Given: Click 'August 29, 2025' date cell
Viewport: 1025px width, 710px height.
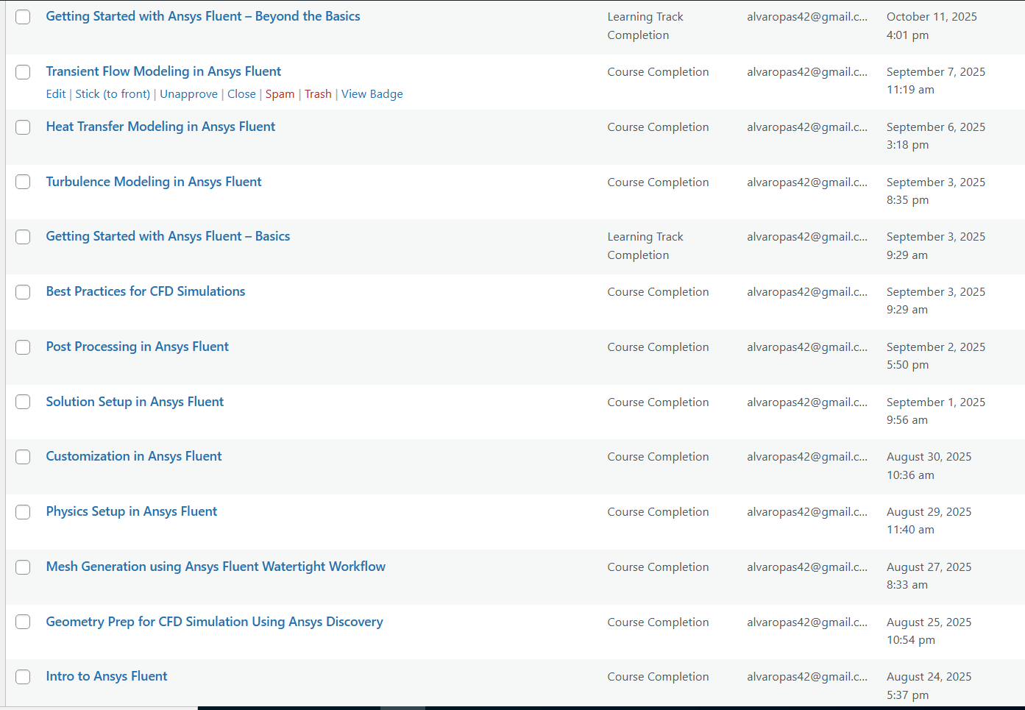Looking at the screenshot, I should click(x=929, y=521).
